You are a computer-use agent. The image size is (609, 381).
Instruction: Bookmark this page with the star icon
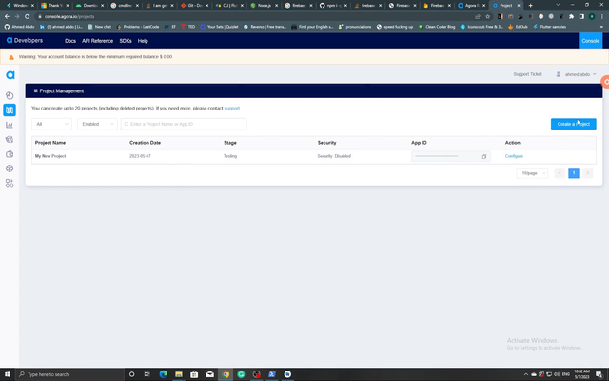pyautogui.click(x=488, y=17)
